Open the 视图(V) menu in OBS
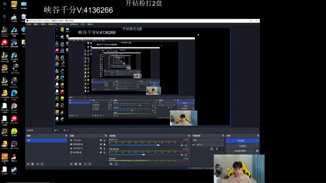Viewport: 326px width, 183px height. coord(44,24)
